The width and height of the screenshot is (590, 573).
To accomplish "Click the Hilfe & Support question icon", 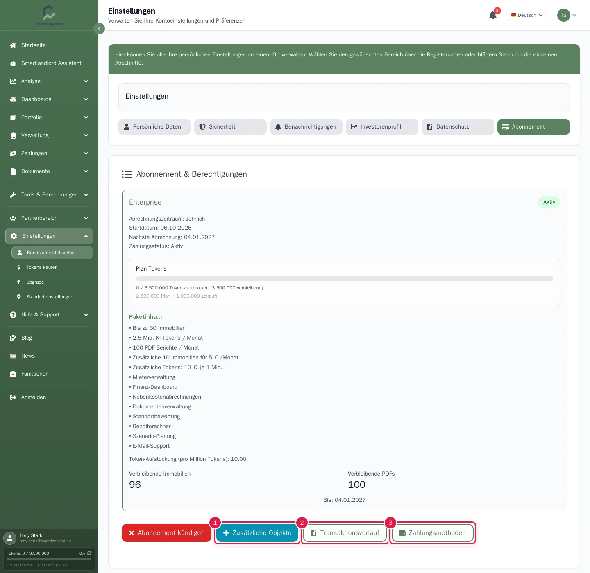I will [x=13, y=315].
